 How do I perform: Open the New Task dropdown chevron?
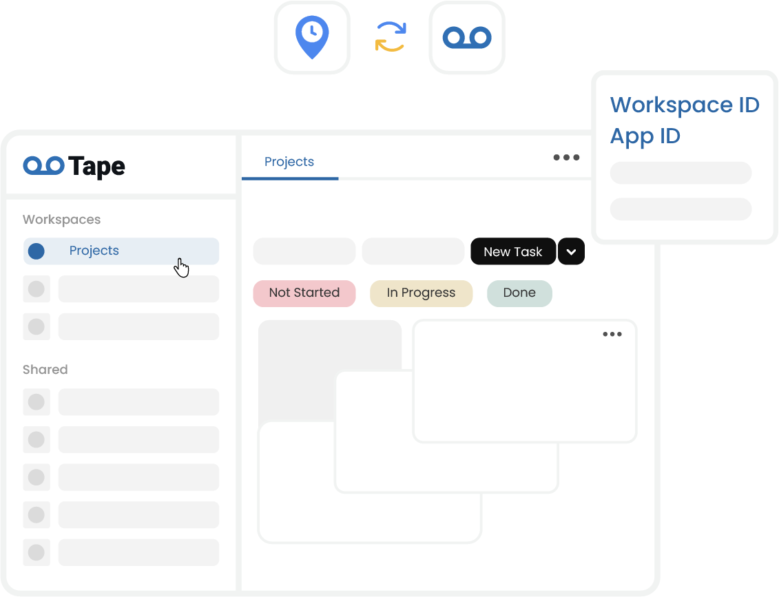pyautogui.click(x=571, y=251)
